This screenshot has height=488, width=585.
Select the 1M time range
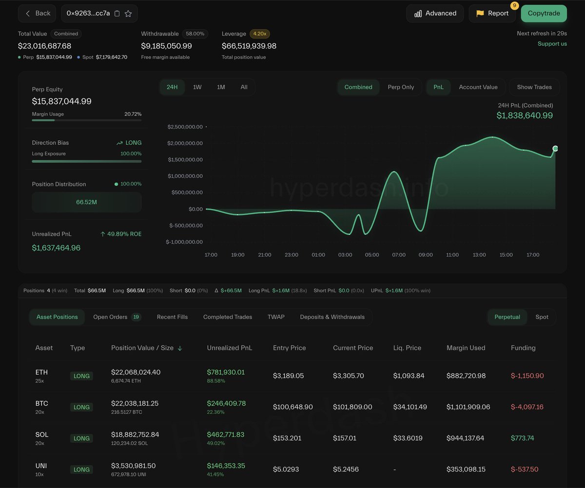pyautogui.click(x=221, y=87)
